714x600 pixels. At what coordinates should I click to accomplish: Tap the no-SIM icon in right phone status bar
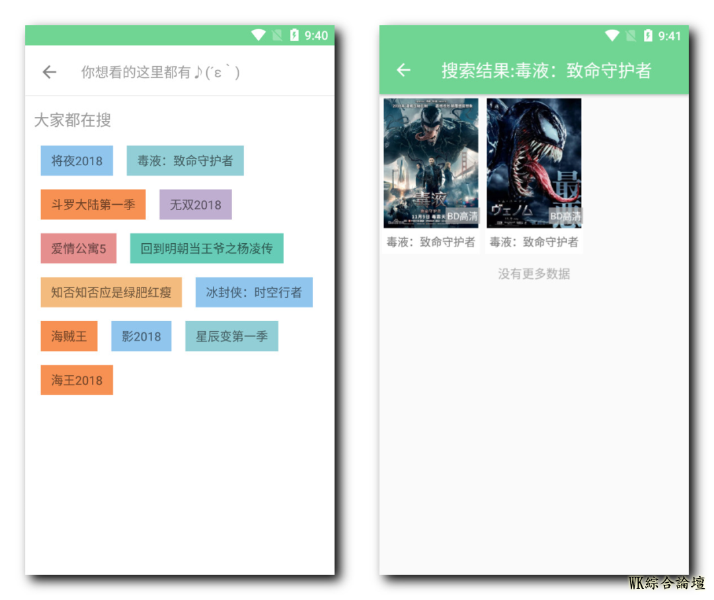(x=631, y=36)
